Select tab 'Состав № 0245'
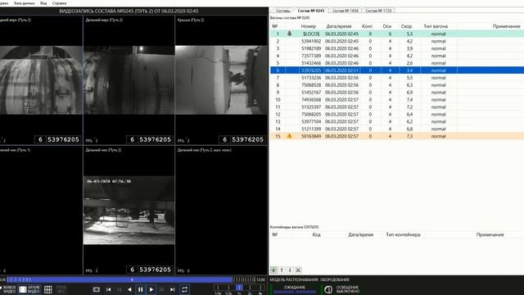Image resolution: width=524 pixels, height=295 pixels. [311, 11]
